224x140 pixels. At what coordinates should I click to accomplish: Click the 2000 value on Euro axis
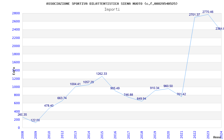click(x=16, y=46)
